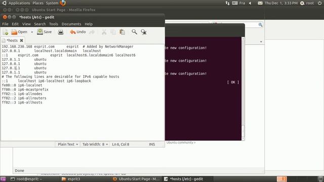
Task: Click the ff02::3 ip6-allhosts line
Action: click(22, 102)
